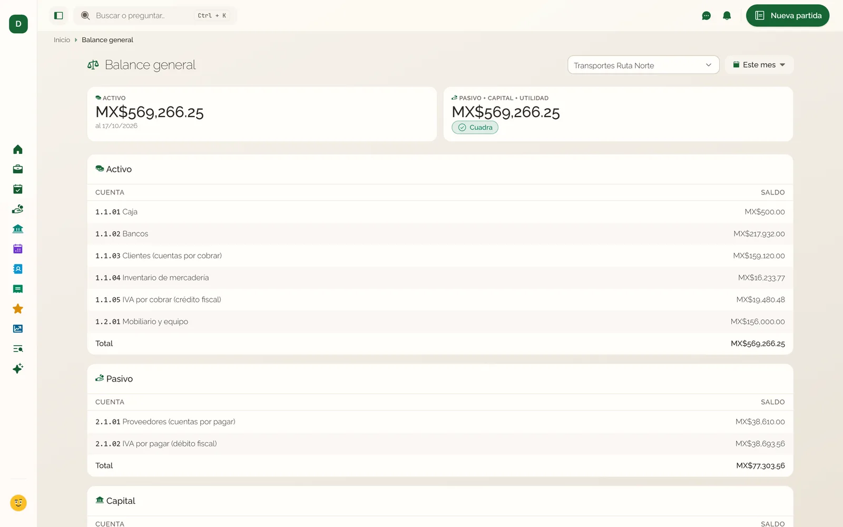The image size is (843, 527).
Task: Select the 1.1.01 Caja account row
Action: [440, 212]
